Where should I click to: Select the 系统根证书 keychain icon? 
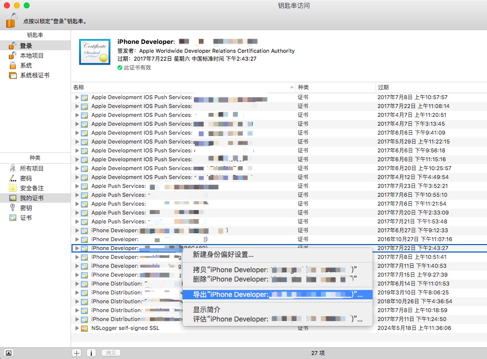click(x=13, y=75)
